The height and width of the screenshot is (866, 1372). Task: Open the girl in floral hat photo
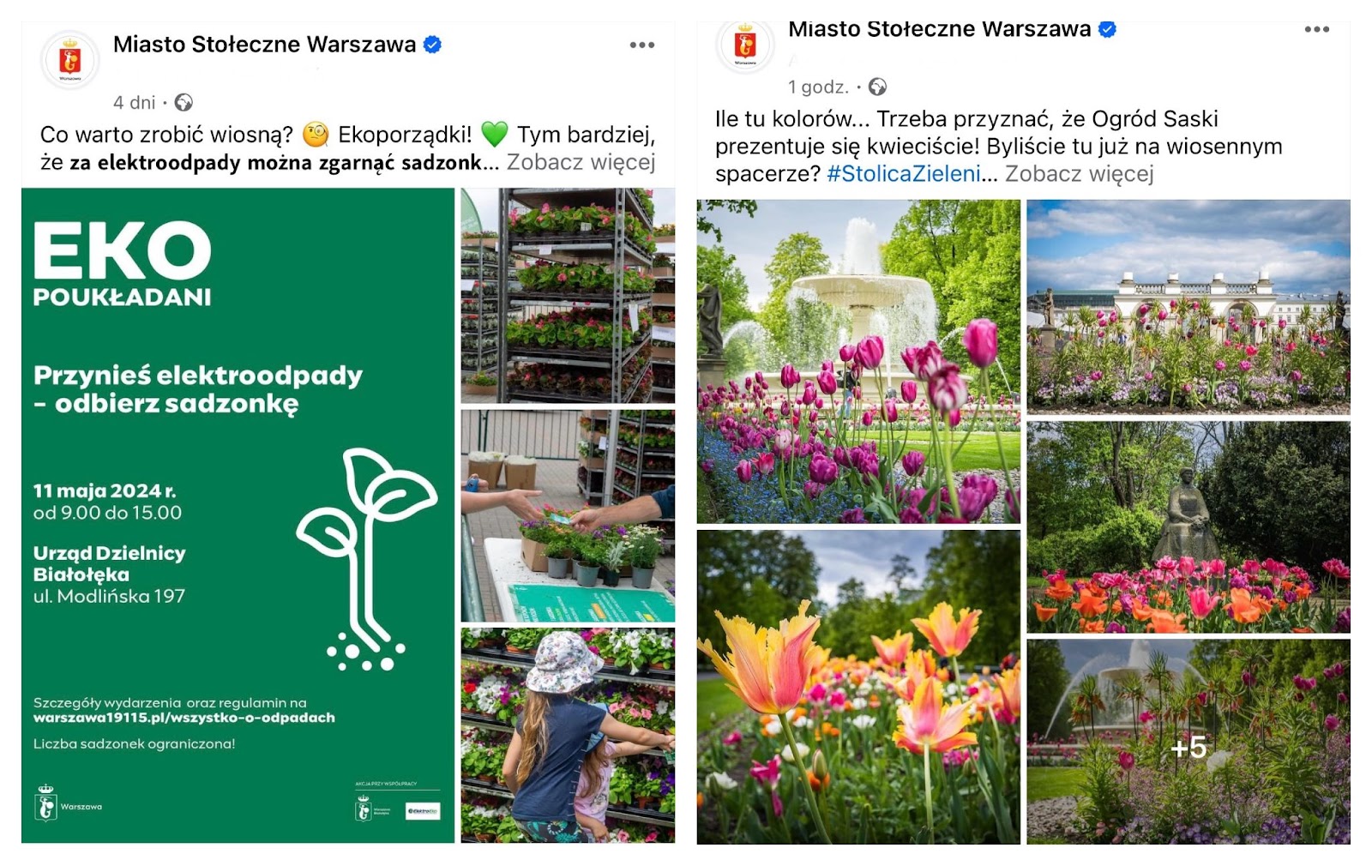click(568, 736)
